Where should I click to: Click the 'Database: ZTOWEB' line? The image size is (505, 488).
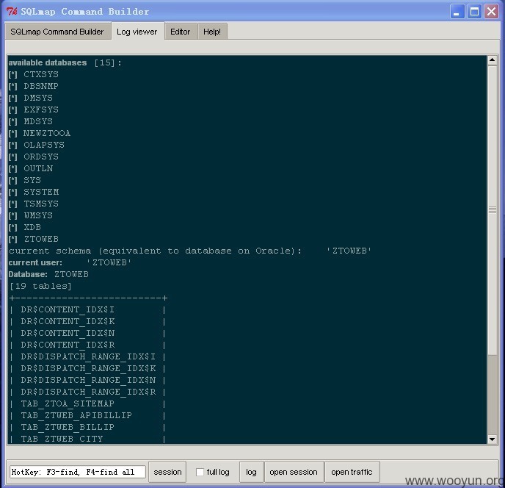pyautogui.click(x=48, y=274)
